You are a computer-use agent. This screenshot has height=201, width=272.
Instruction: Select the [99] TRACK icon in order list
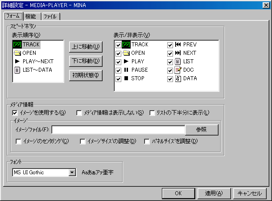pyautogui.click(x=17, y=45)
